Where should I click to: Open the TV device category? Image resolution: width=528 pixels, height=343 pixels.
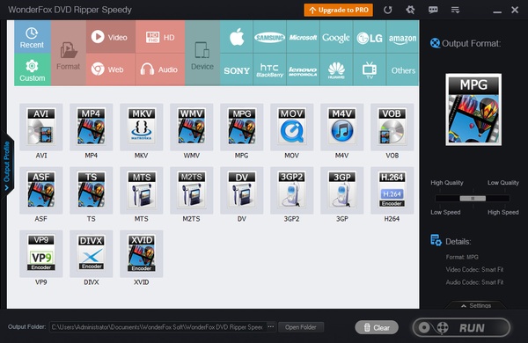pos(370,70)
